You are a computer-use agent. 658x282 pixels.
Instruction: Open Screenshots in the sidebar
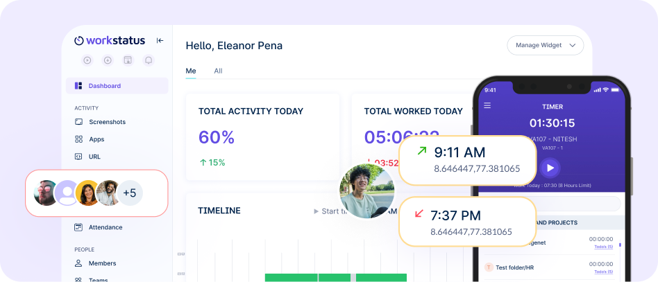107,122
